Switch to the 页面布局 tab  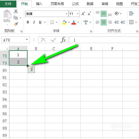coord(57,4)
